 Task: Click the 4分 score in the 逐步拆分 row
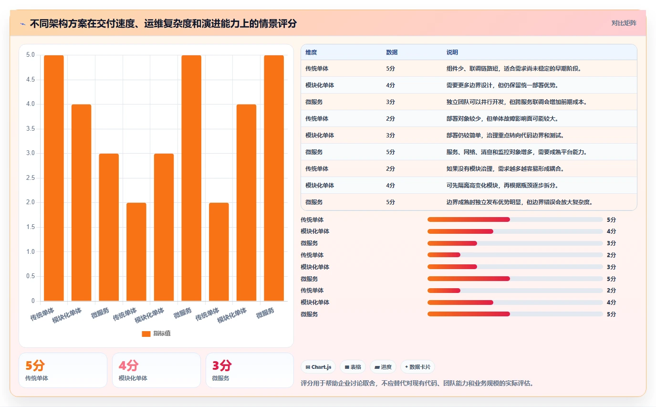390,186
